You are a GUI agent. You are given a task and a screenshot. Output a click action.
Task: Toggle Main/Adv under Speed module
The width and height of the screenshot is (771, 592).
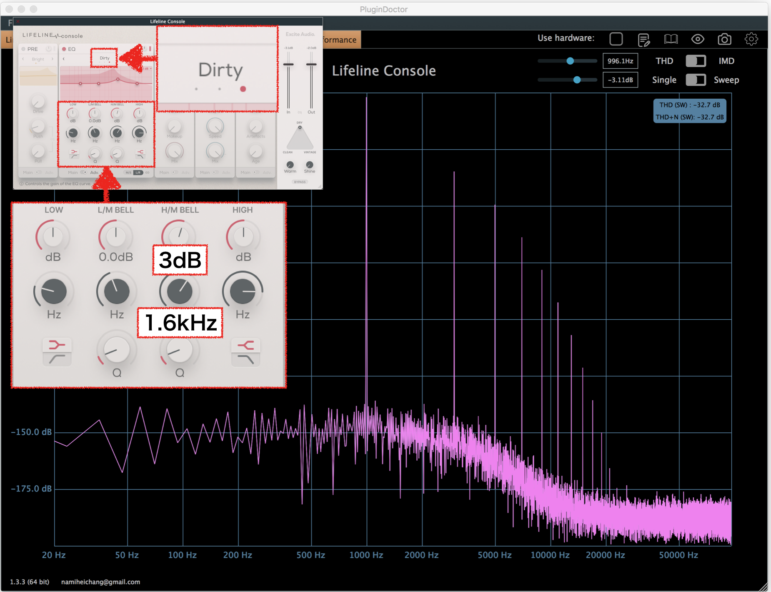[215, 172]
